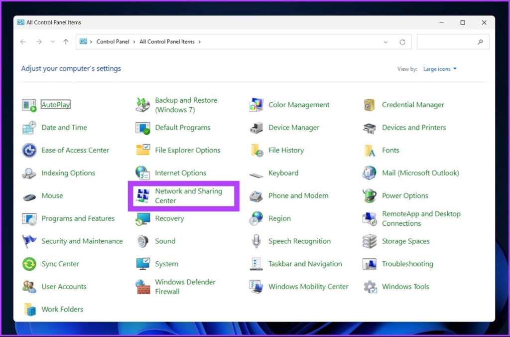Open the Sound speaker icon

tap(143, 241)
